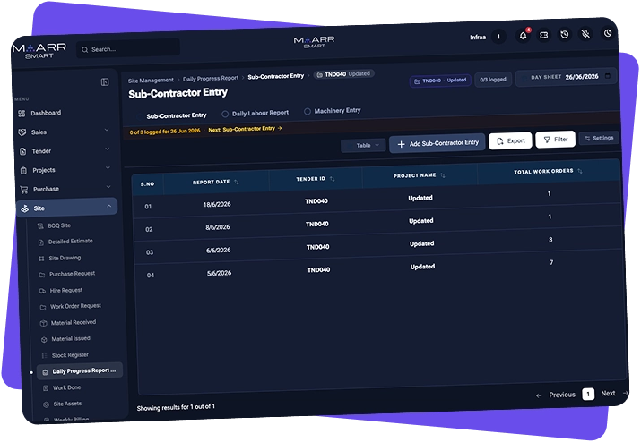The image size is (641, 442).
Task: Open the history clock icon
Action: pos(565,35)
